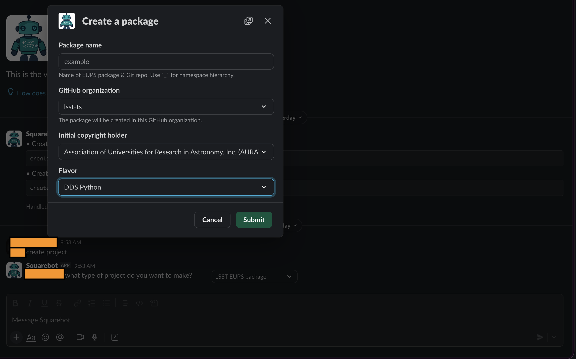Open the emoji picker
576x359 pixels.
click(45, 337)
